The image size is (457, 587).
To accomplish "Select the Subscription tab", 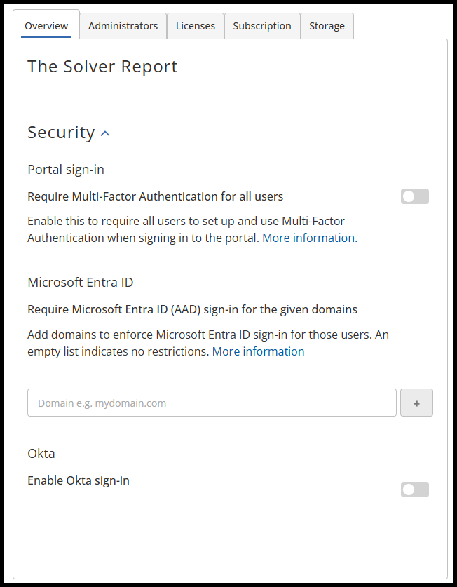I will 262,26.
